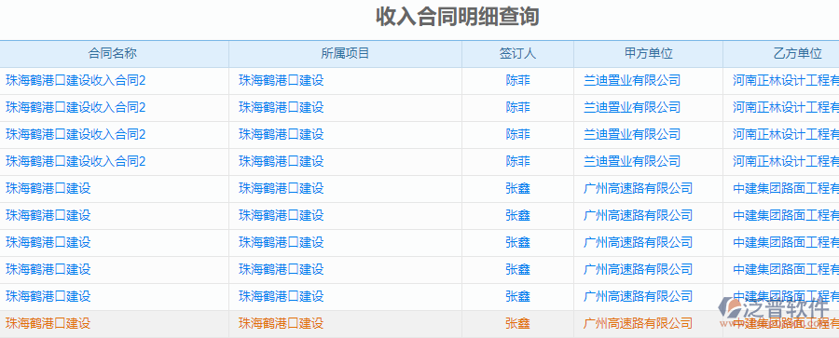Click 陈菲 in the first table row
This screenshot has width=839, height=338.
pyautogui.click(x=518, y=81)
